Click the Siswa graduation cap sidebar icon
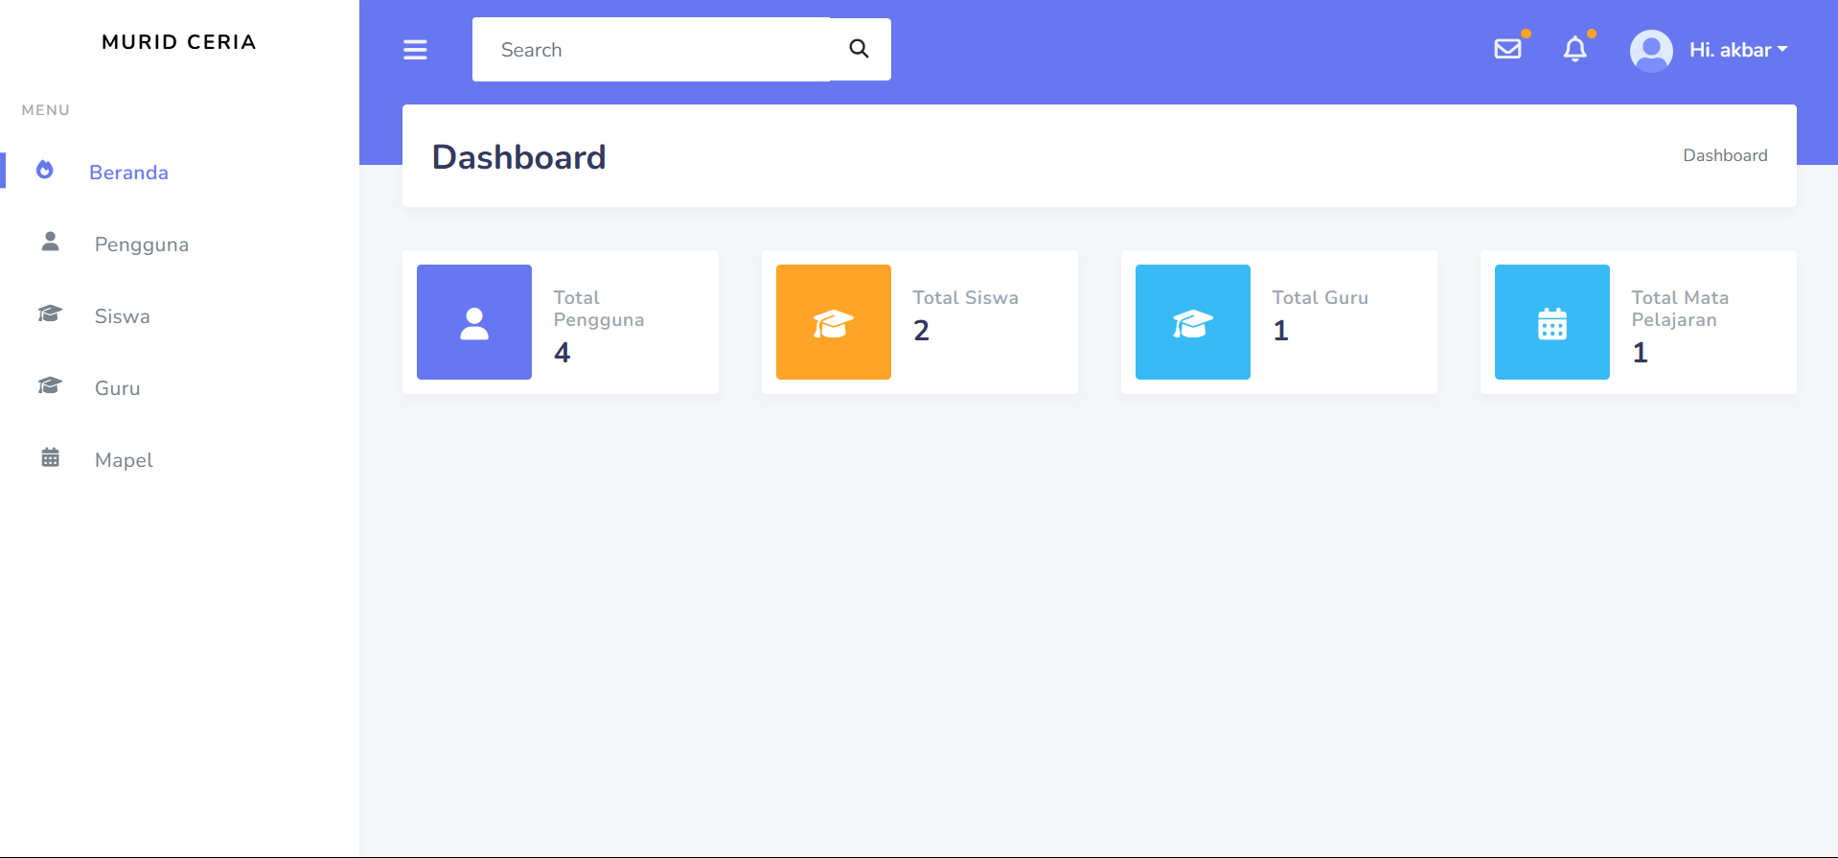Image resolution: width=1838 pixels, height=858 pixels. click(x=50, y=313)
